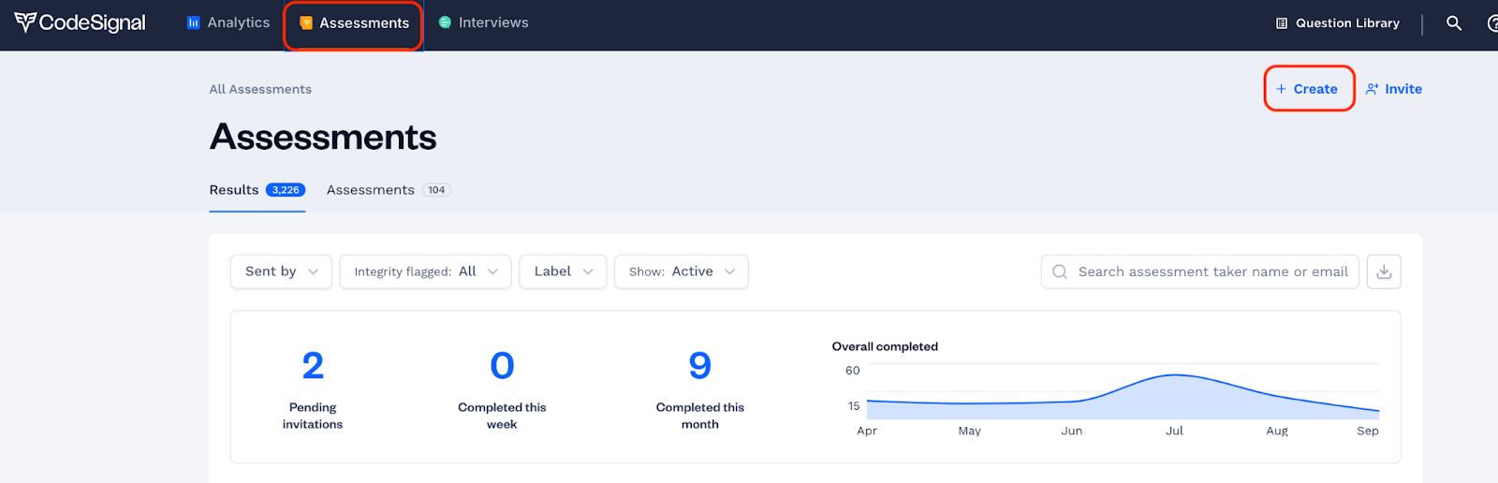Click the Pending invitations count

click(x=313, y=365)
